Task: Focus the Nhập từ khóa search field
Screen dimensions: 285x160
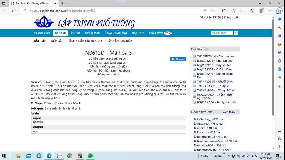Action: tap(222, 33)
